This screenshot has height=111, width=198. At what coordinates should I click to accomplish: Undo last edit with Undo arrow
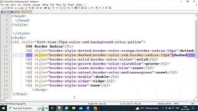(x=37, y=8)
